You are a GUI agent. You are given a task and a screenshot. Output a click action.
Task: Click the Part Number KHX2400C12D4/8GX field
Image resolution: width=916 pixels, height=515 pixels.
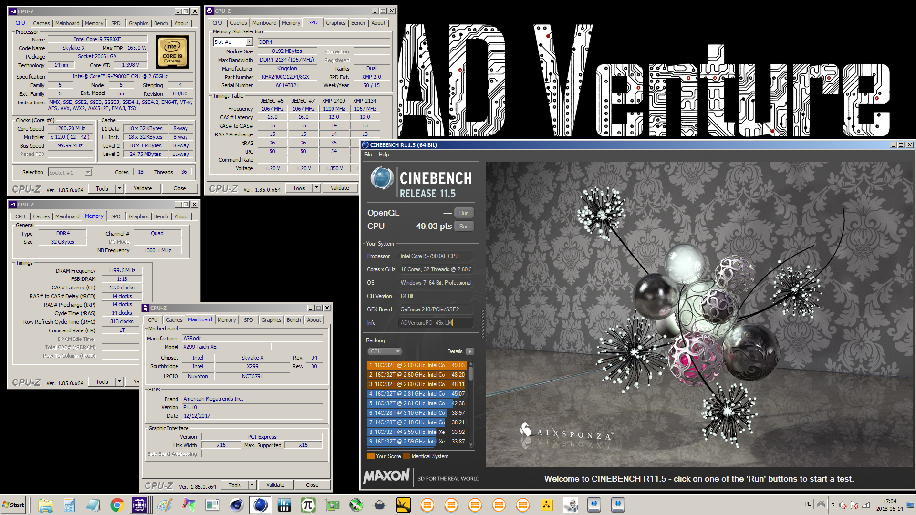click(287, 77)
